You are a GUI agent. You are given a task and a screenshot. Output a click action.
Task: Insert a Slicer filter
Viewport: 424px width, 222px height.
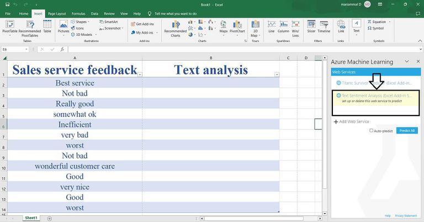311,27
